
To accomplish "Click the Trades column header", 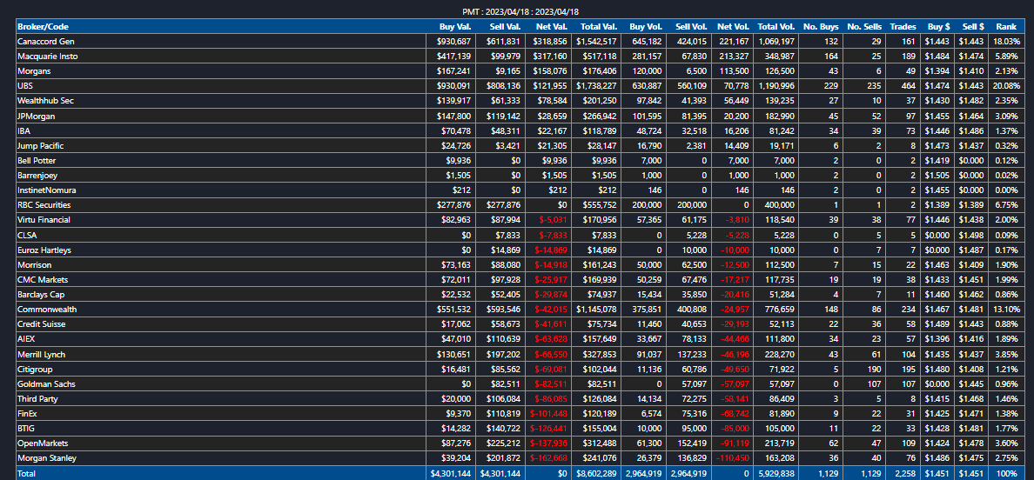I will click(903, 27).
